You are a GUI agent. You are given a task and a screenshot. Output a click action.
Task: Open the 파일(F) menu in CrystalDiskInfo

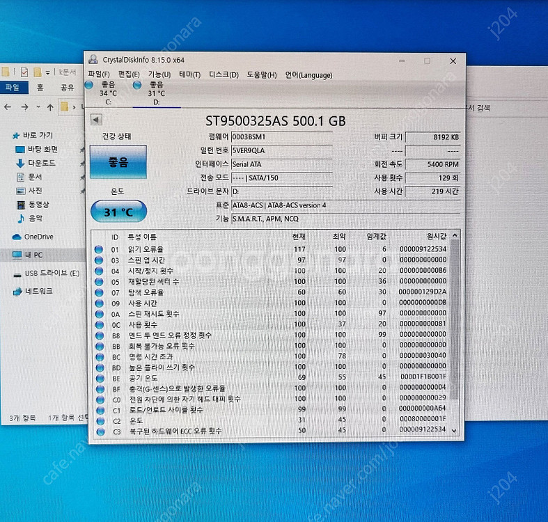coord(99,74)
